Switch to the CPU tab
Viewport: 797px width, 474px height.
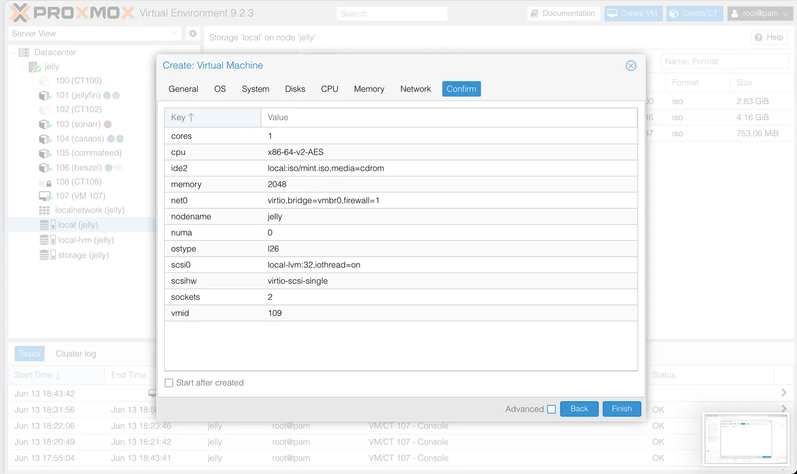[x=330, y=89]
